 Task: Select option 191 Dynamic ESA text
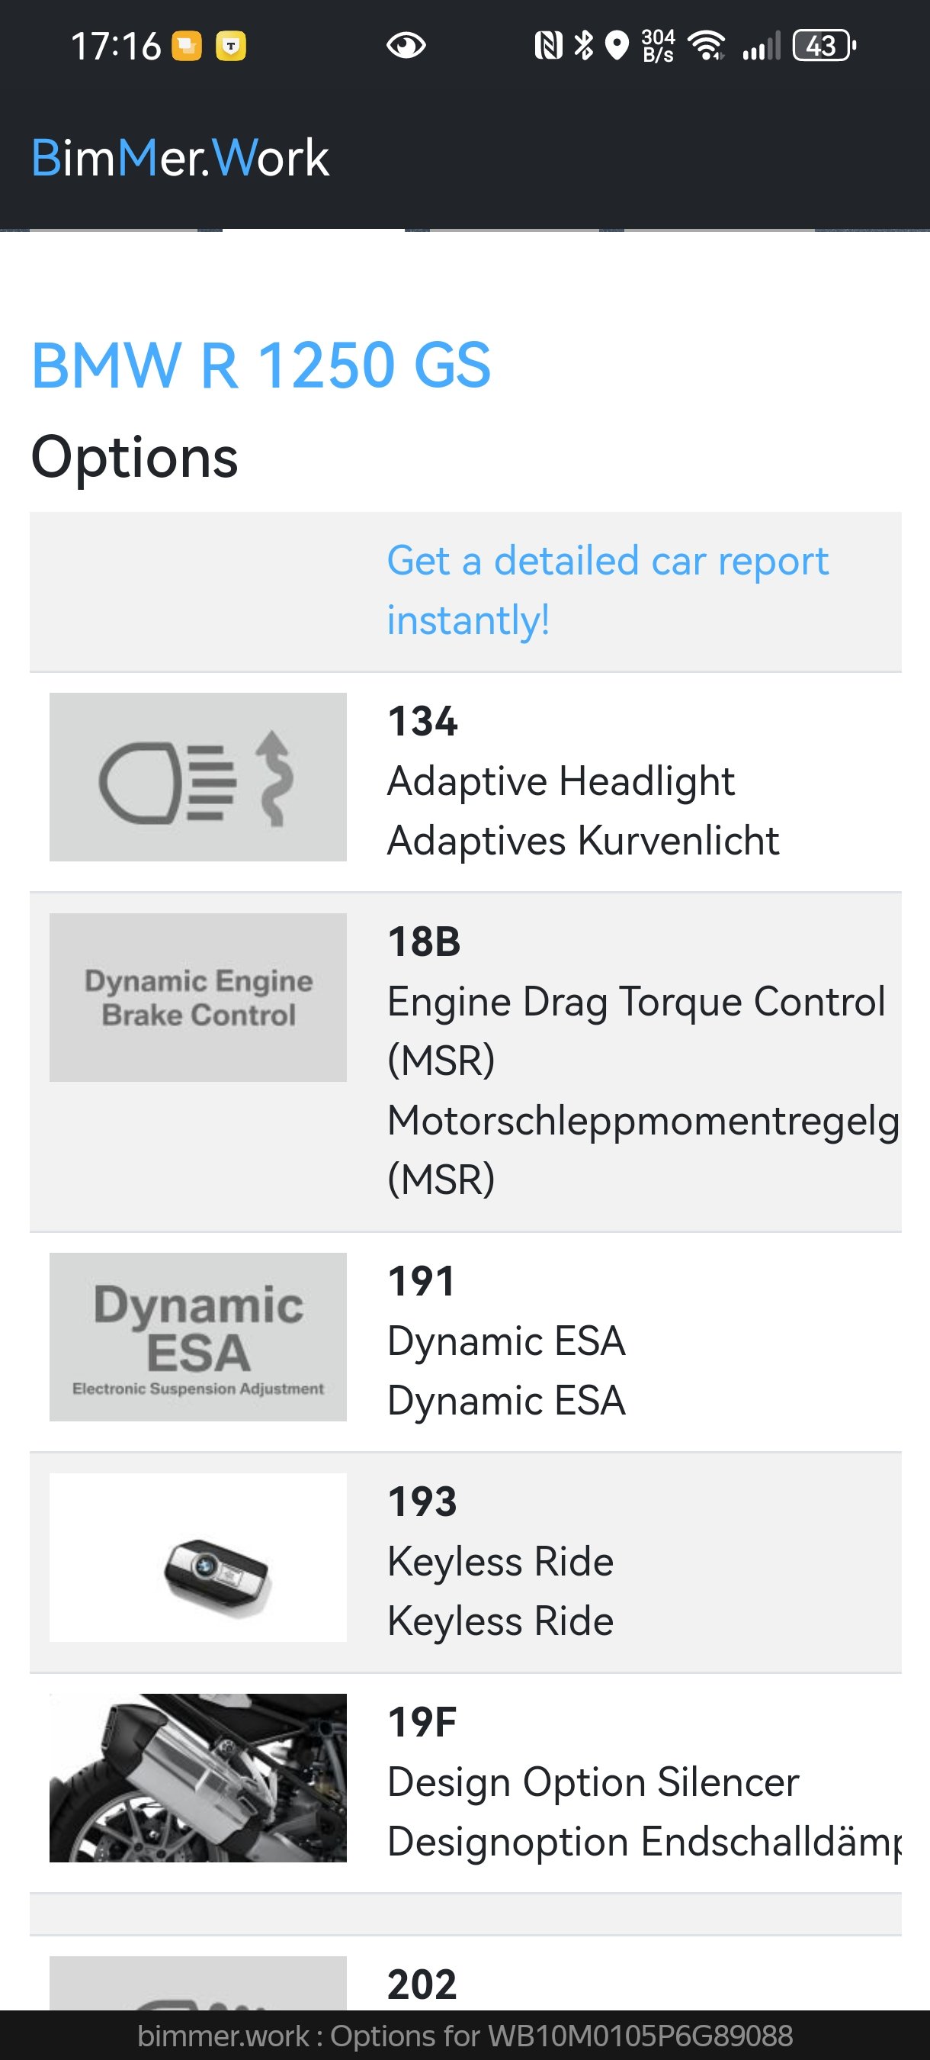[x=507, y=1341]
